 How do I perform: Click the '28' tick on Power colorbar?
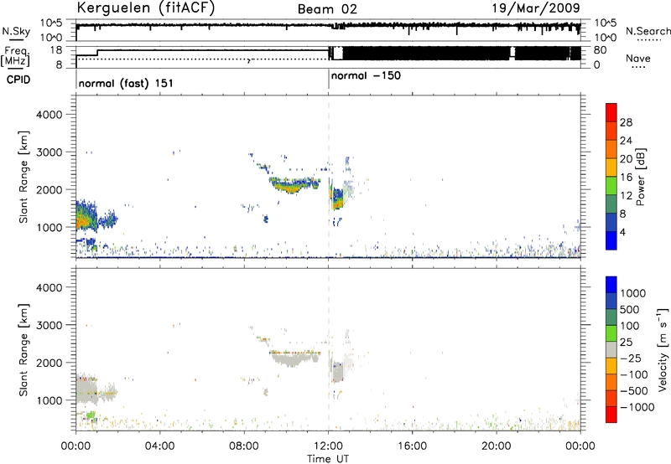[626, 122]
